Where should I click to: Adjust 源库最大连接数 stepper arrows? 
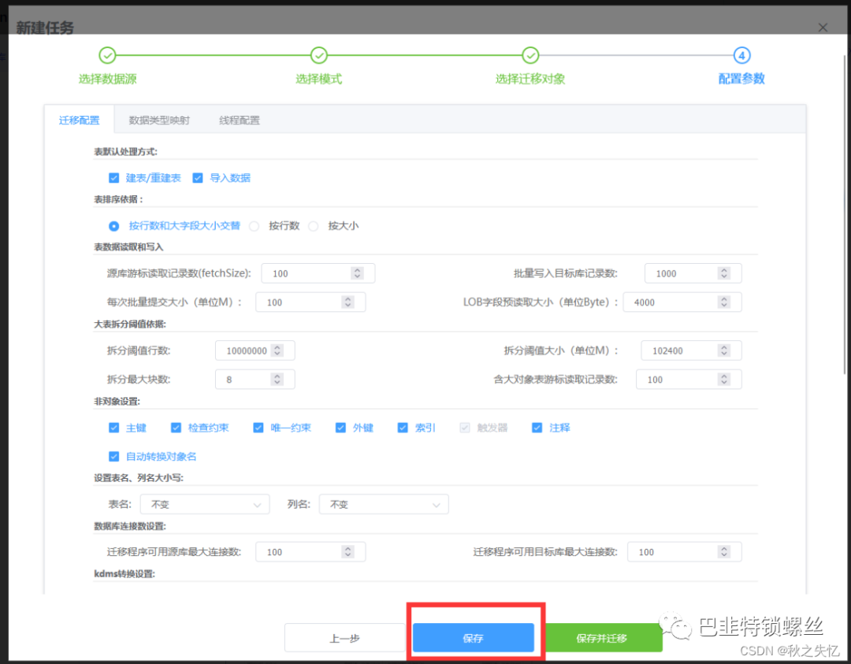click(x=348, y=551)
